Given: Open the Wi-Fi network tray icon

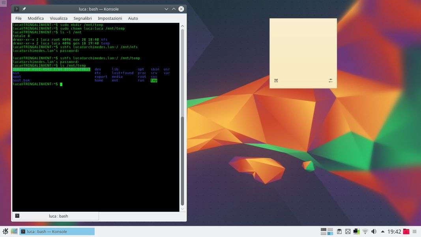Looking at the screenshot, I should [365, 231].
